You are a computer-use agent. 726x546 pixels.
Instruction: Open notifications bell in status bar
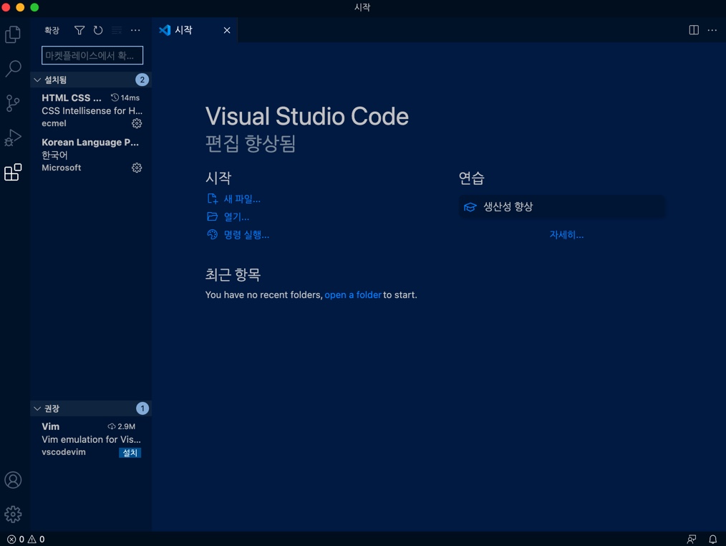(713, 539)
